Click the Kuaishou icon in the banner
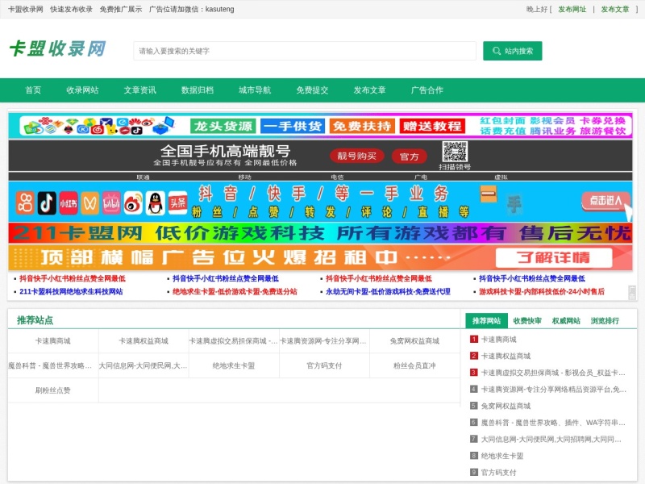This screenshot has height=484, width=645. point(25,202)
